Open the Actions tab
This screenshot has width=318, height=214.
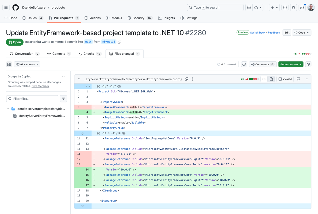[93, 18]
